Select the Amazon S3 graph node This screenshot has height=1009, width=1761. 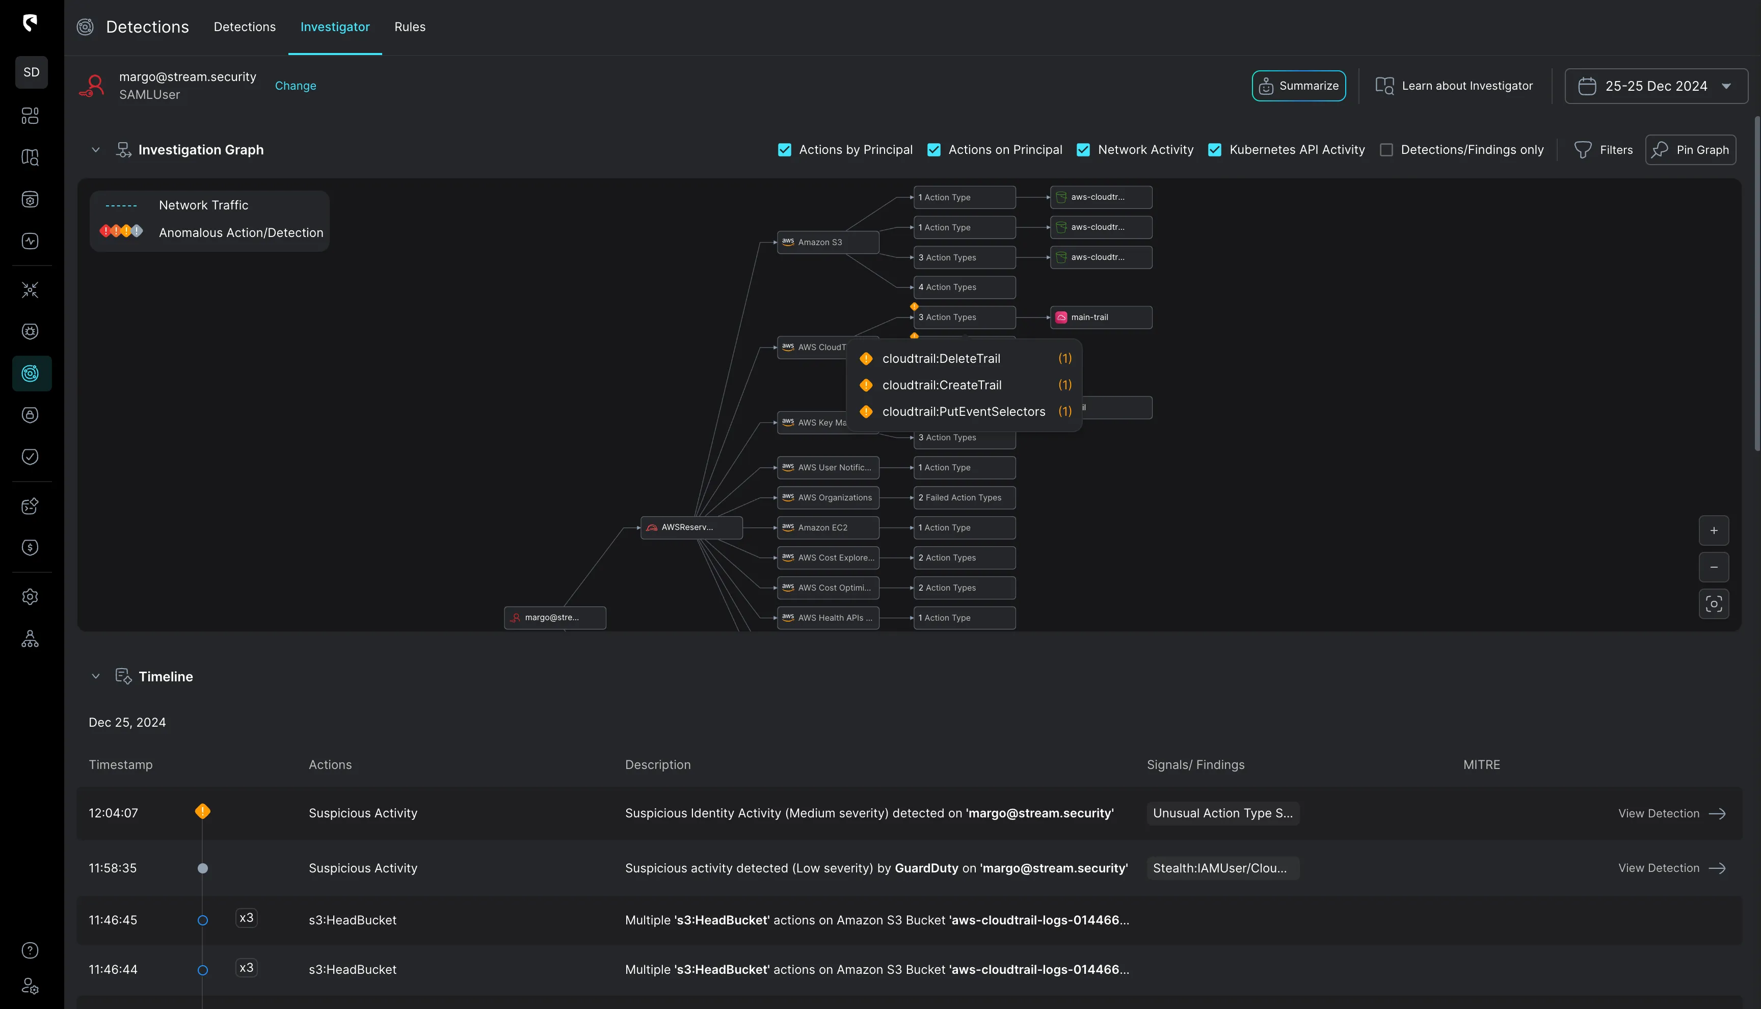(x=828, y=243)
